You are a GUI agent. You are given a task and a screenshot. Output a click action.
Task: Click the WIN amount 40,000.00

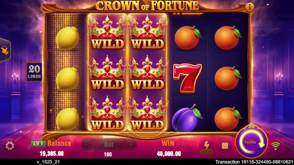coord(169,154)
